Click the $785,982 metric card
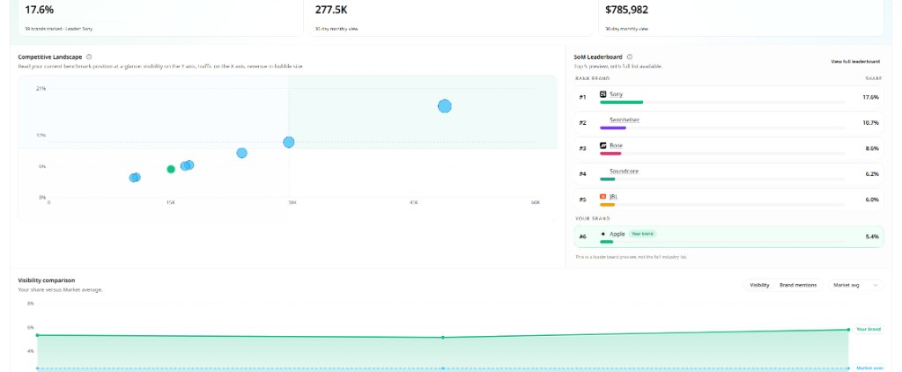The height and width of the screenshot is (372, 902). click(741, 18)
